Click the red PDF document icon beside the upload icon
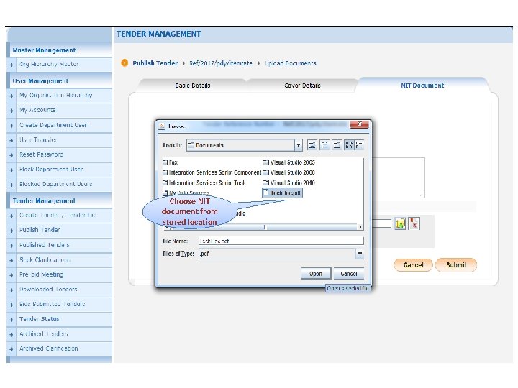 click(x=414, y=223)
